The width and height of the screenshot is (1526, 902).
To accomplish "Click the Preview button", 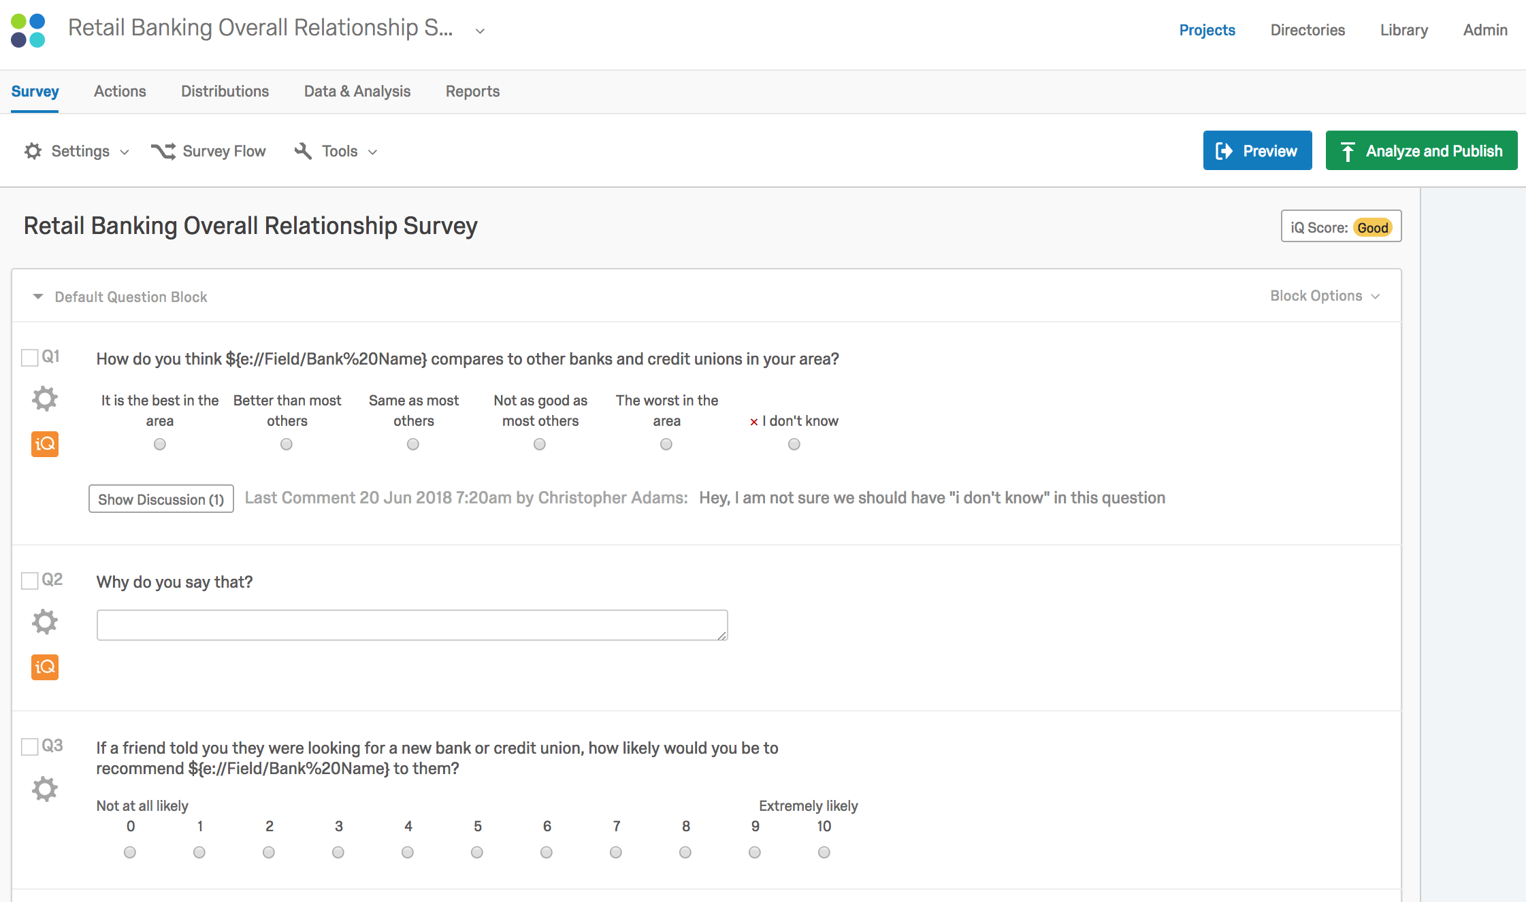I will (1257, 150).
